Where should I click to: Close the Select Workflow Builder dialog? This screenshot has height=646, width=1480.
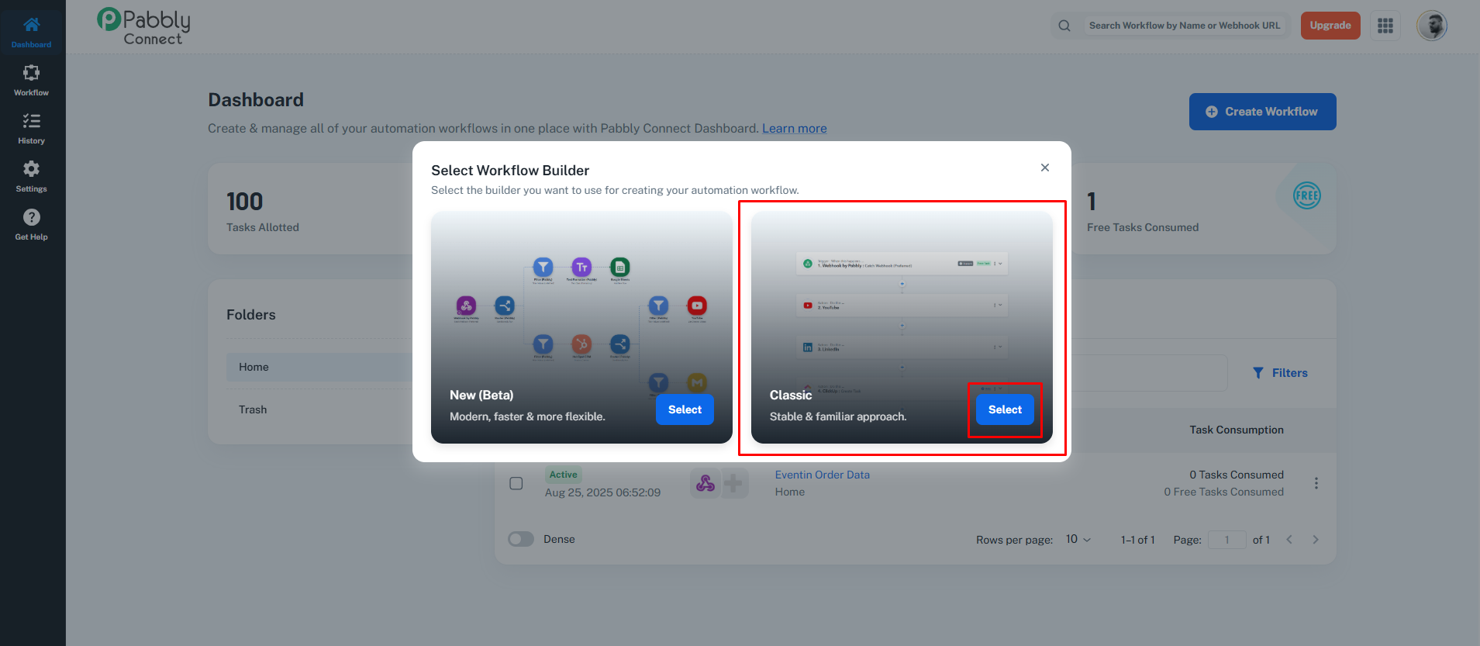pos(1045,168)
